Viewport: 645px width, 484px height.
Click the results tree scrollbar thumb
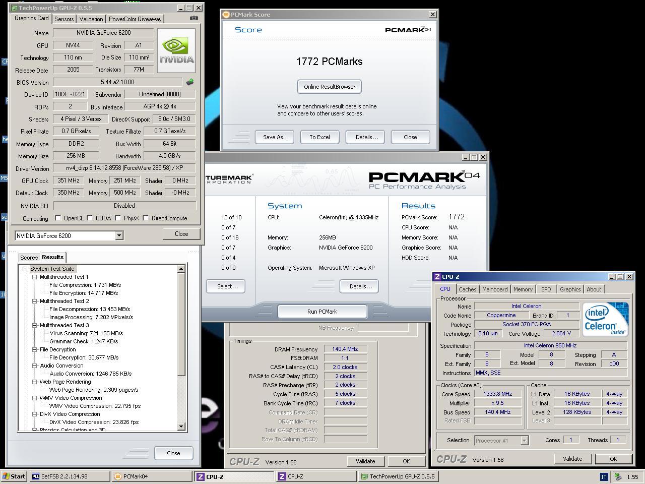click(181, 325)
